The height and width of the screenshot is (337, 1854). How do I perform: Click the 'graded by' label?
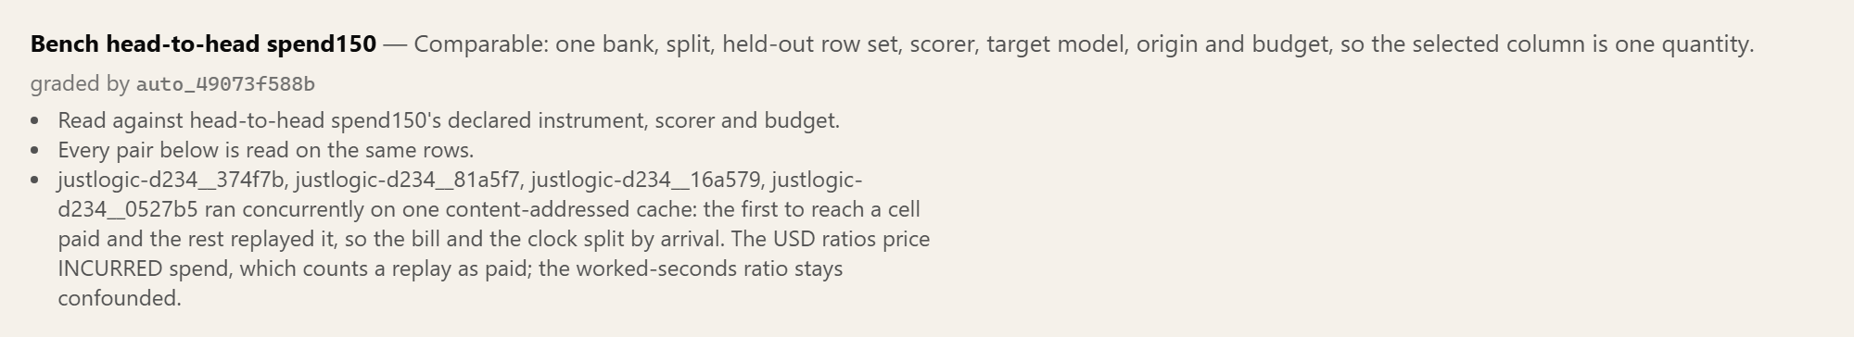pyautogui.click(x=80, y=84)
